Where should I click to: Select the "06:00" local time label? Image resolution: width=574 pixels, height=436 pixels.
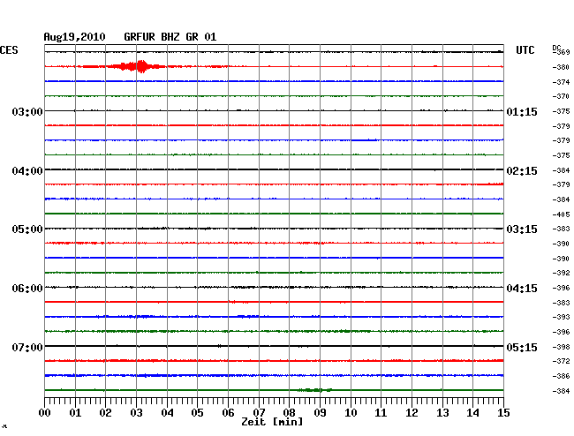click(27, 289)
